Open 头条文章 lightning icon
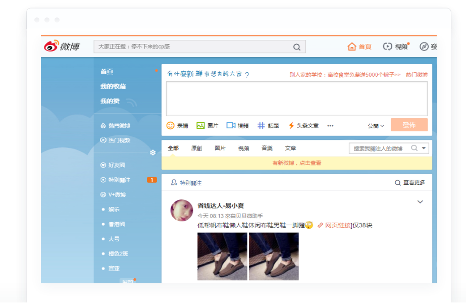This screenshot has width=466, height=307. click(x=291, y=125)
